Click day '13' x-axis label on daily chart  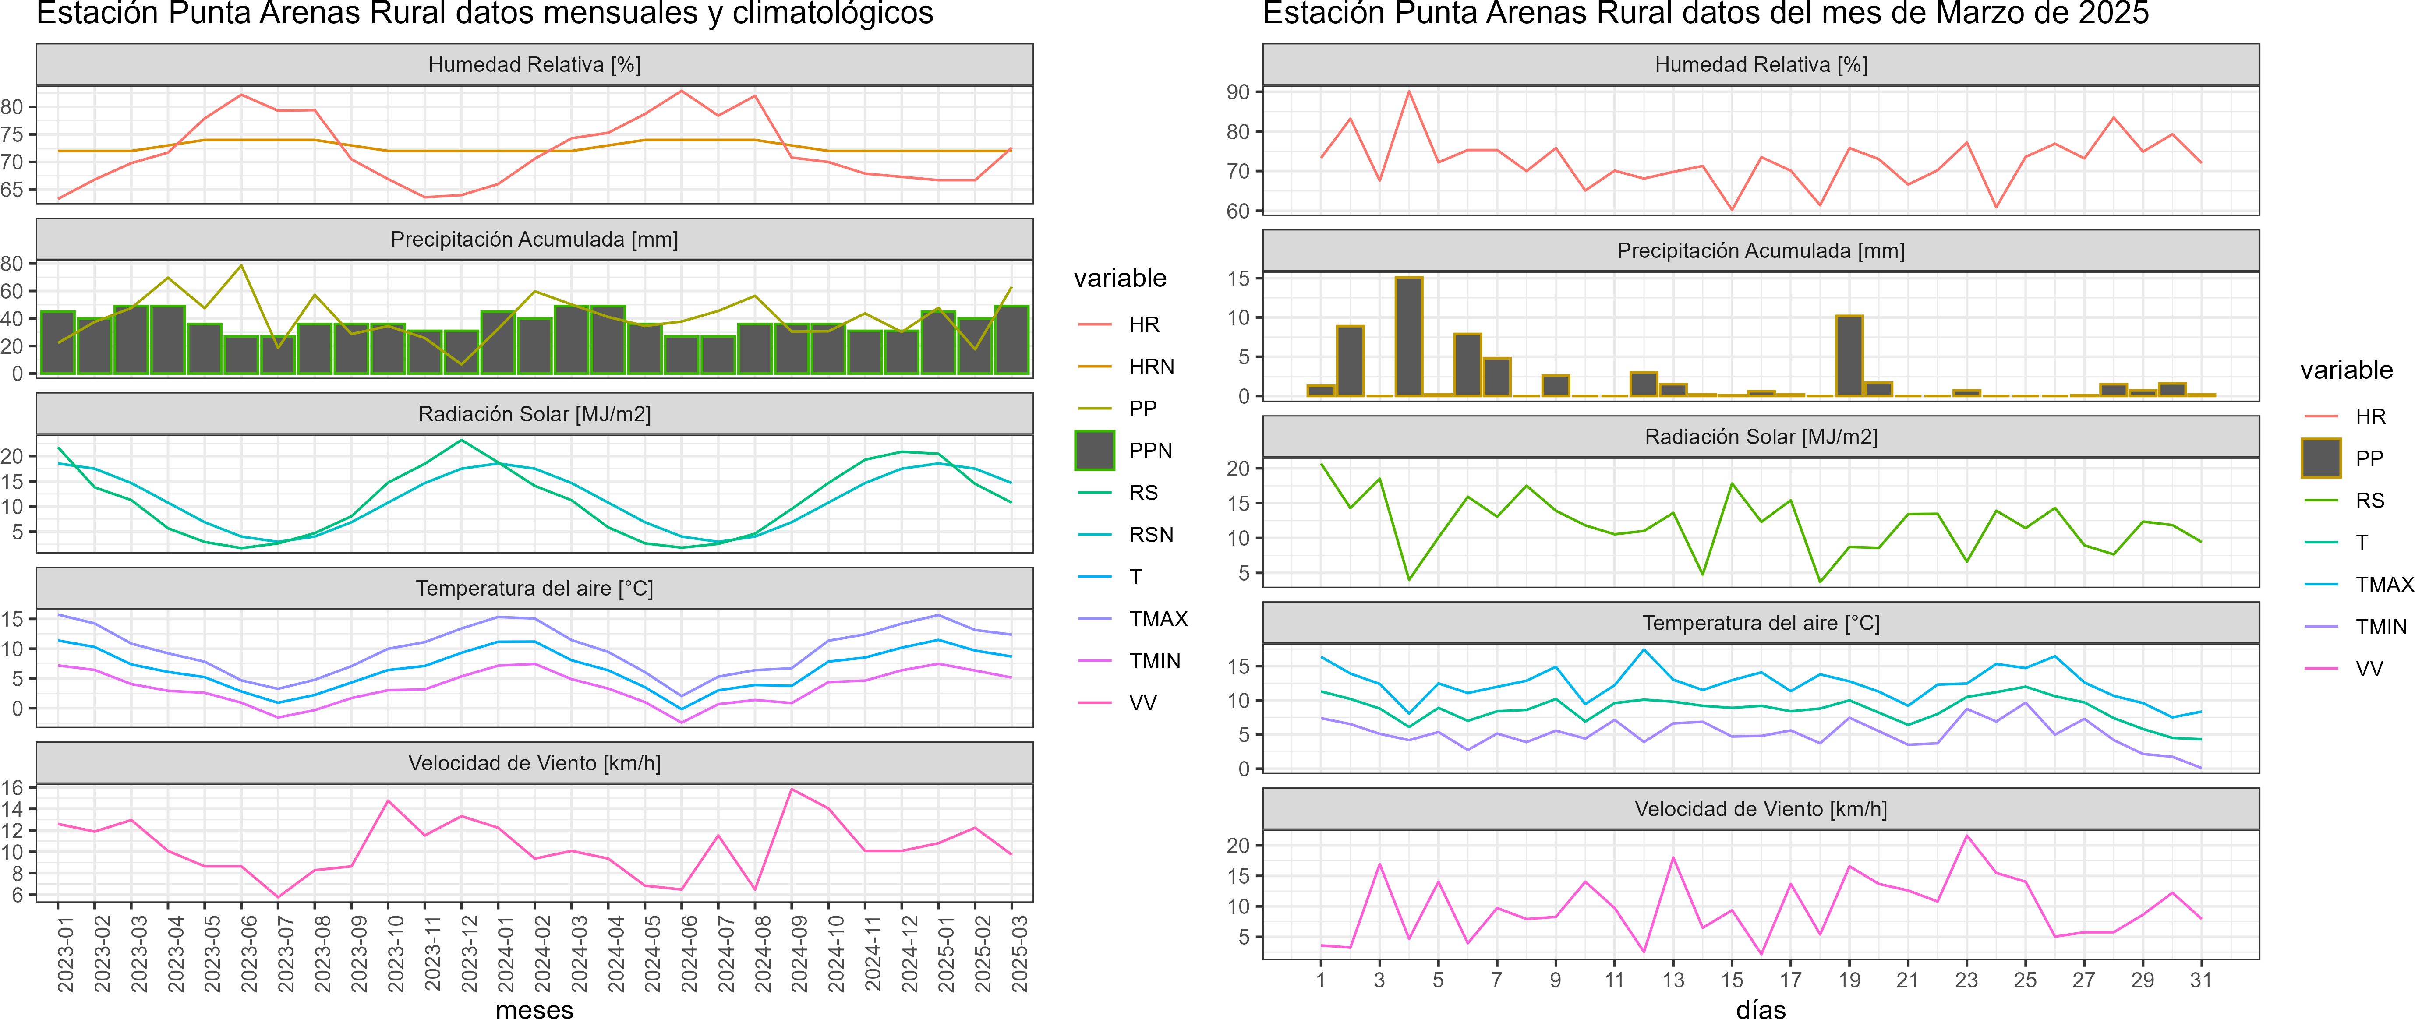[1672, 980]
